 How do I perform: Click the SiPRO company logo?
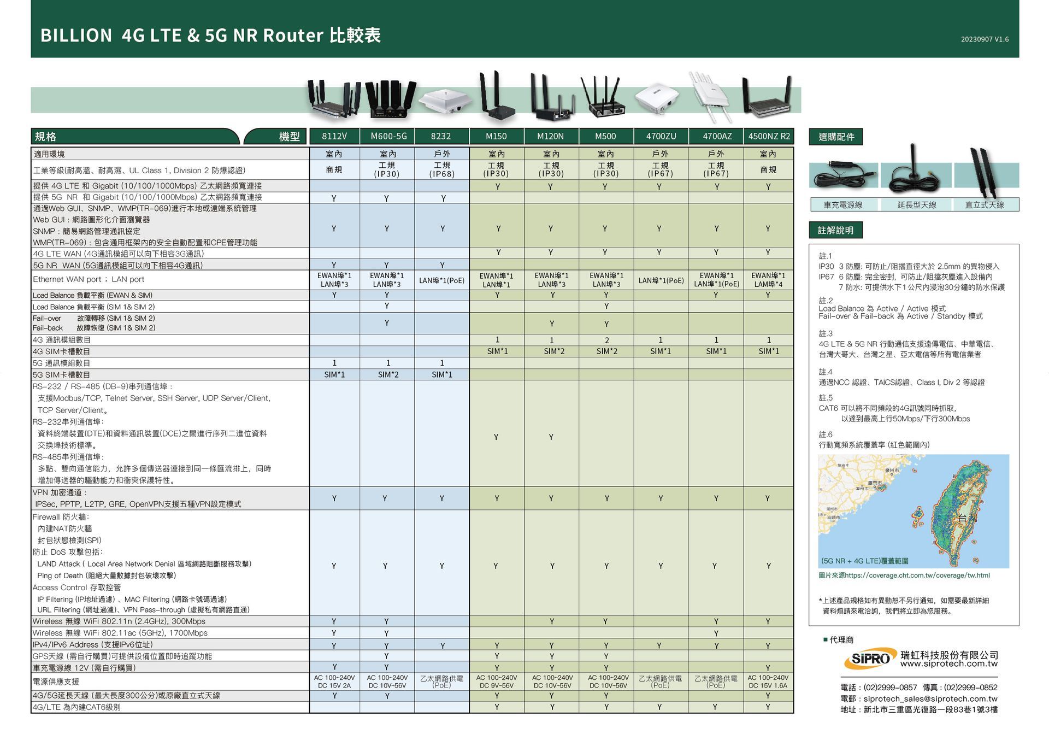point(870,659)
